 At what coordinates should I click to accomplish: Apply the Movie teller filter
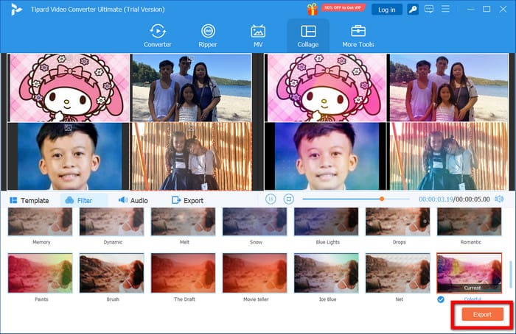pos(255,273)
